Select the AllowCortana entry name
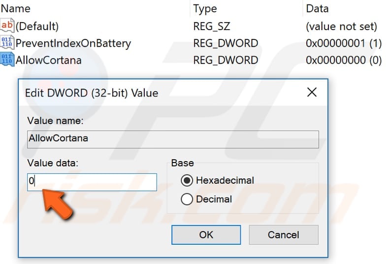 coord(49,60)
